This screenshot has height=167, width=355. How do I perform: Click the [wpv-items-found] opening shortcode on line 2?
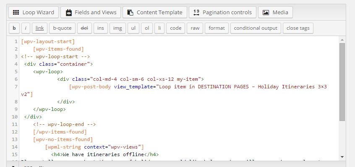point(58,49)
